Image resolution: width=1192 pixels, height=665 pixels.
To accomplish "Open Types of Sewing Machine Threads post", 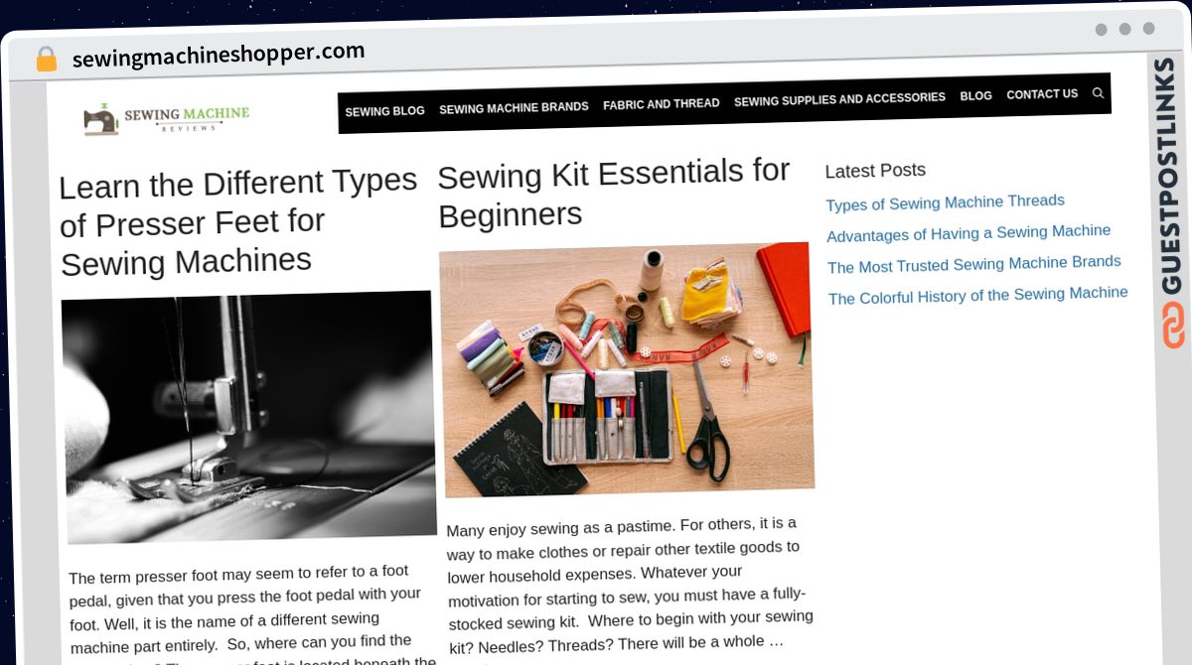I will [945, 202].
